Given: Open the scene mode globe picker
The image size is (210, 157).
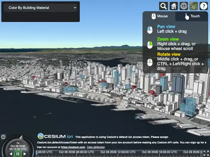Looking at the screenshot, I should [184, 6].
